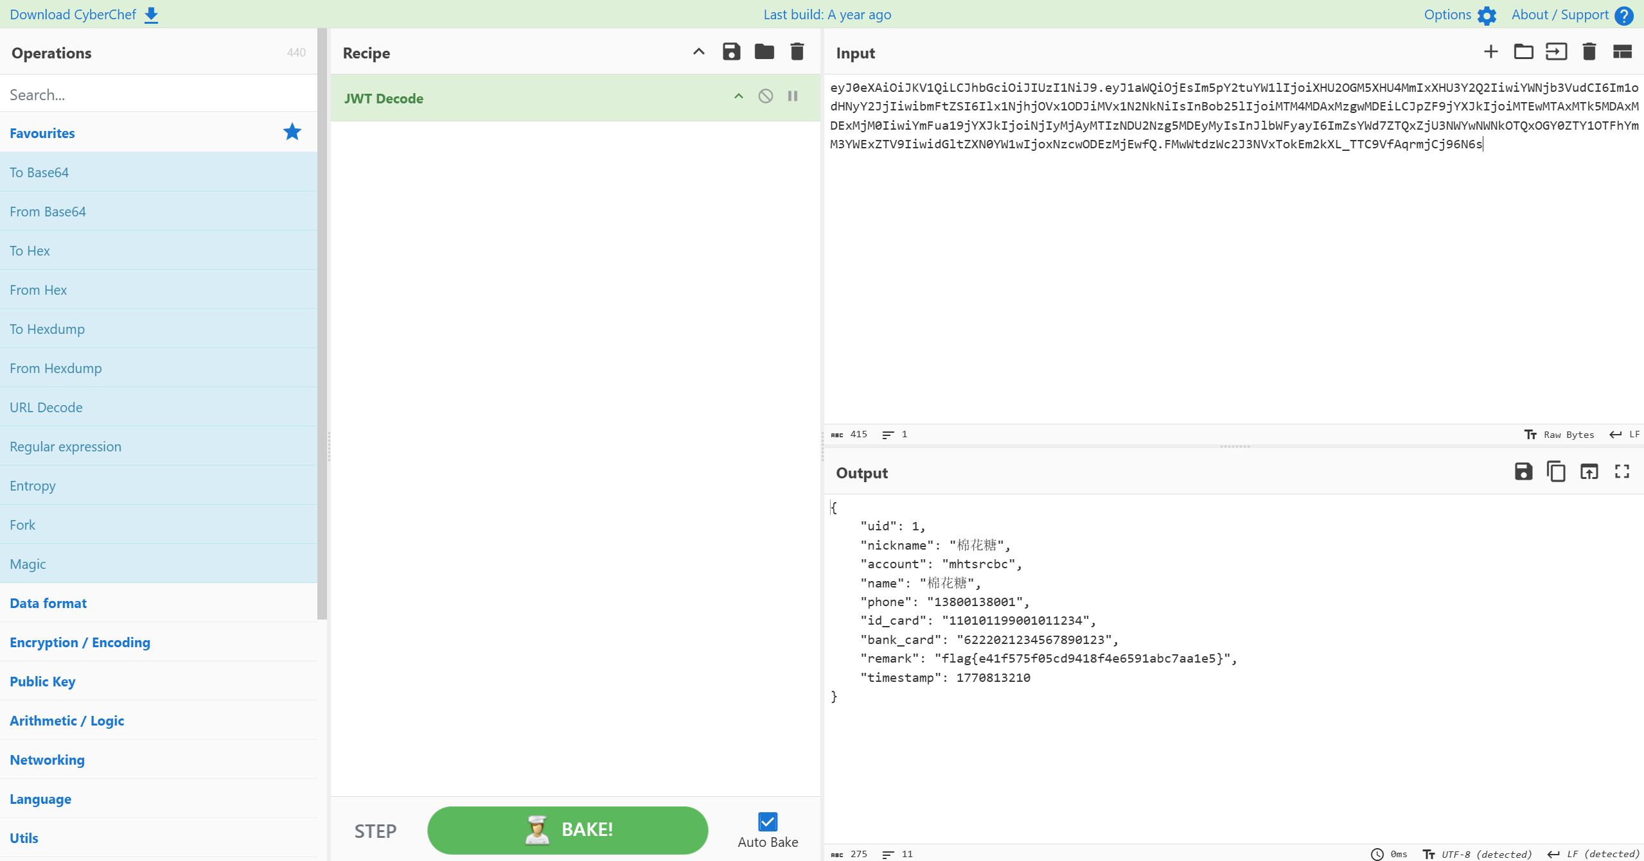This screenshot has height=861, width=1644.
Task: Select From Base64 operation
Action: click(x=48, y=211)
